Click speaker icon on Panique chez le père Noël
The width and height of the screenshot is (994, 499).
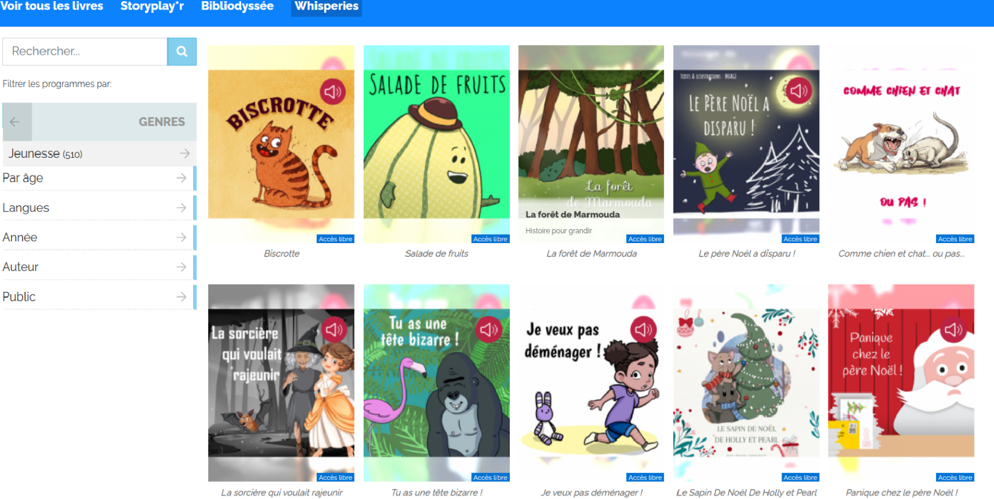[954, 330]
